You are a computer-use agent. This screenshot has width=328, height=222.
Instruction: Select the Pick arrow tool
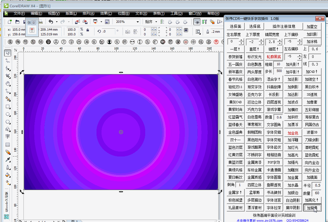(x=8, y=53)
